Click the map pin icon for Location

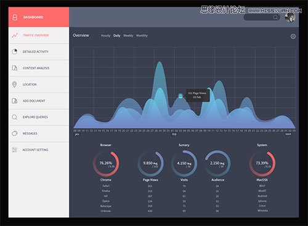(x=14, y=85)
